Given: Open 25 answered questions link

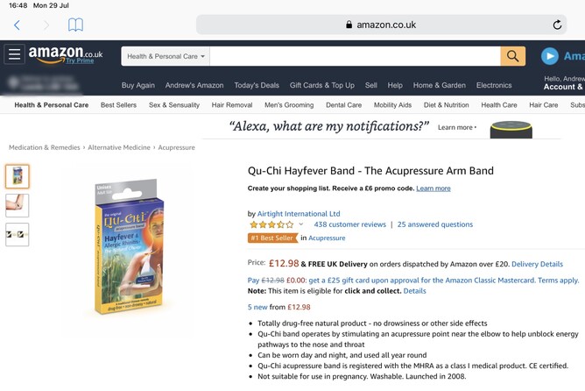Looking at the screenshot, I should pyautogui.click(x=434, y=224).
